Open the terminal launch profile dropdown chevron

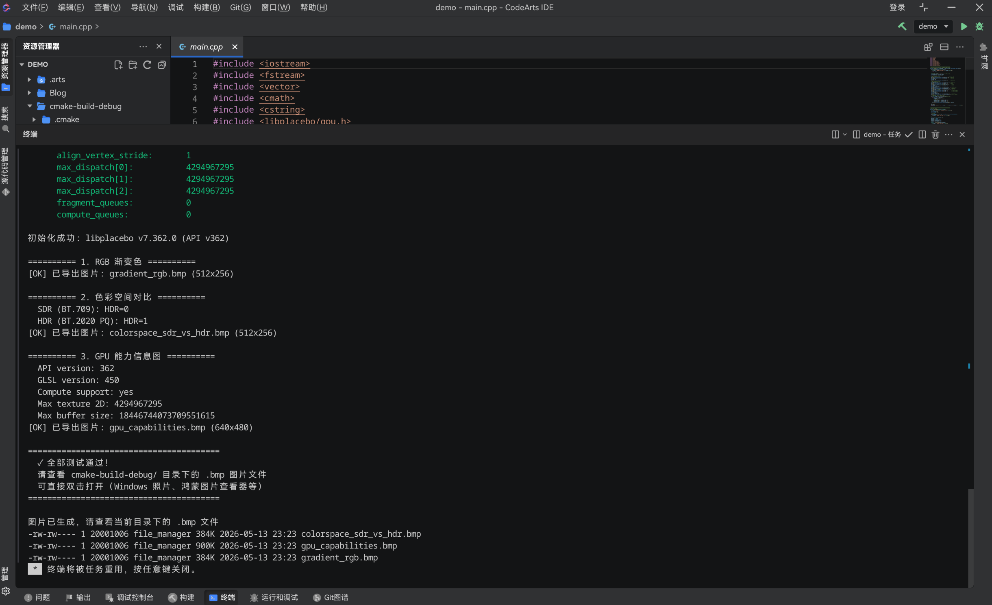tap(845, 135)
